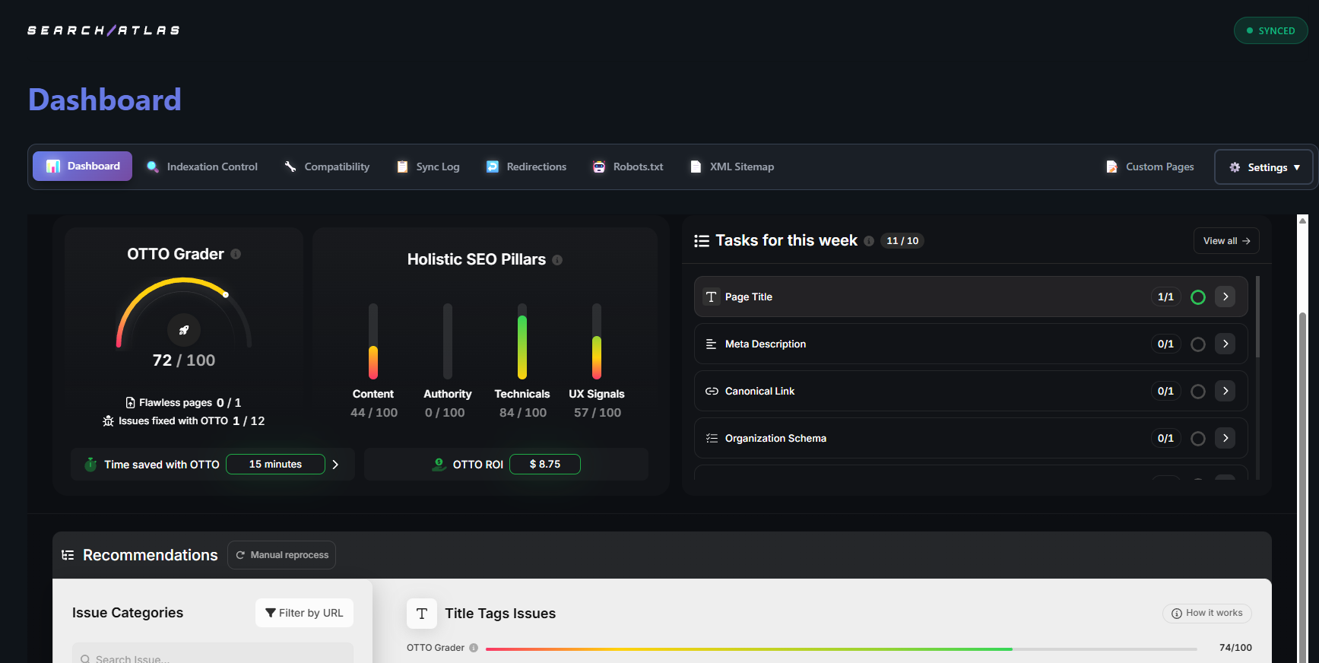Click the rocket icon in OTTO Grader gauge
Viewport: 1319px width, 663px height.
point(184,330)
